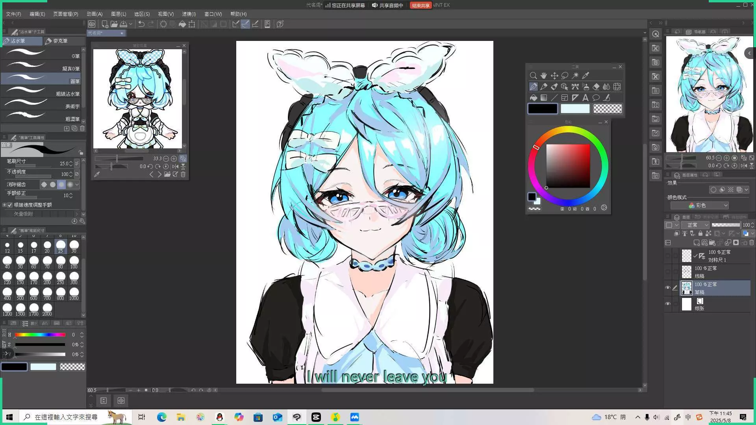
Task: Select the Magic wand auto-select tool
Action: [575, 76]
